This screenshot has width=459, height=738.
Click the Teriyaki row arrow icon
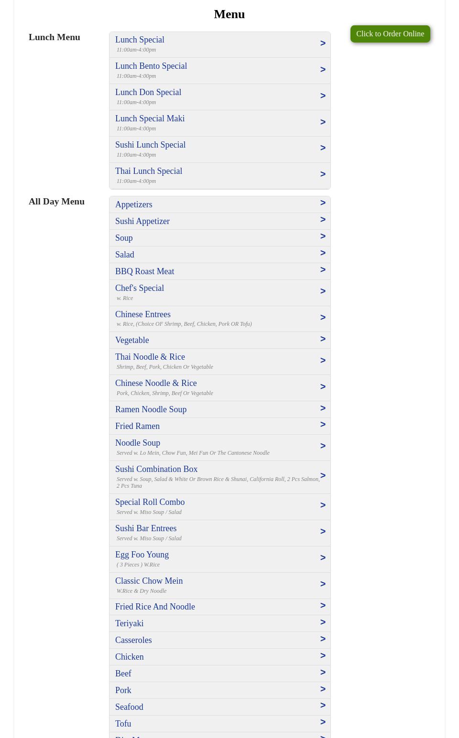pos(323,622)
